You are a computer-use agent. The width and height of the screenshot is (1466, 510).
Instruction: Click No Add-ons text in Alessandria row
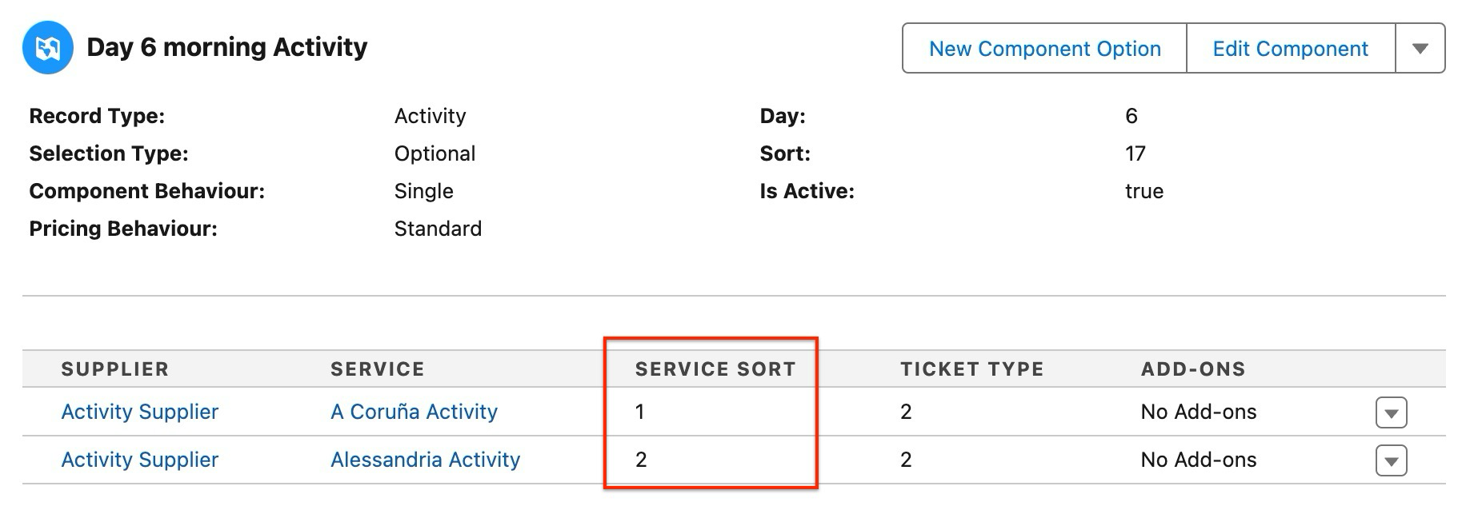[1198, 460]
